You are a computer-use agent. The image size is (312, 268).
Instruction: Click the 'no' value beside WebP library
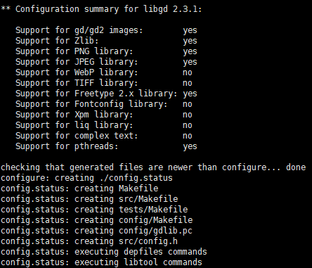coord(188,72)
